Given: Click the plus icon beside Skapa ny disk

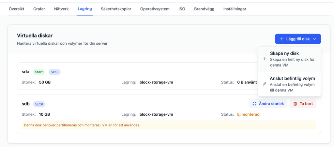Looking at the screenshot, I should pos(265,59).
